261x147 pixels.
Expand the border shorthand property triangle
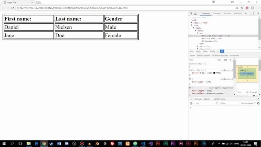pyautogui.click(x=201, y=73)
